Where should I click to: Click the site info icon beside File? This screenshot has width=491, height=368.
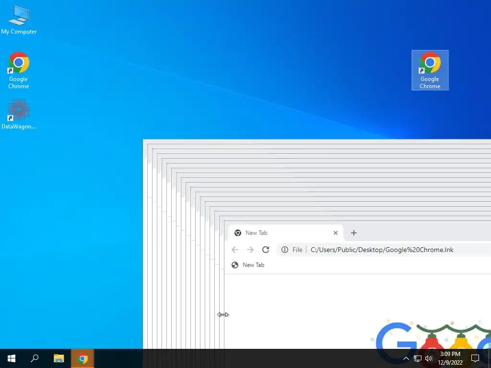click(x=285, y=250)
